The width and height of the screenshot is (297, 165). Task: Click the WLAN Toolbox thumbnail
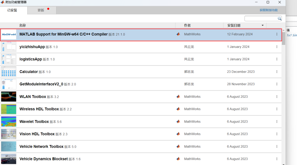tap(9, 96)
